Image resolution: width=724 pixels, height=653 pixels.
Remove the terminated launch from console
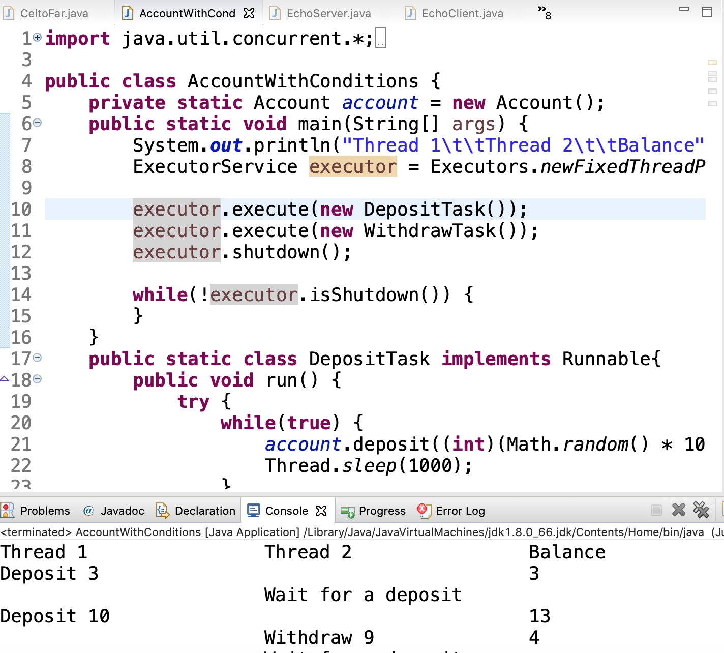tap(679, 510)
